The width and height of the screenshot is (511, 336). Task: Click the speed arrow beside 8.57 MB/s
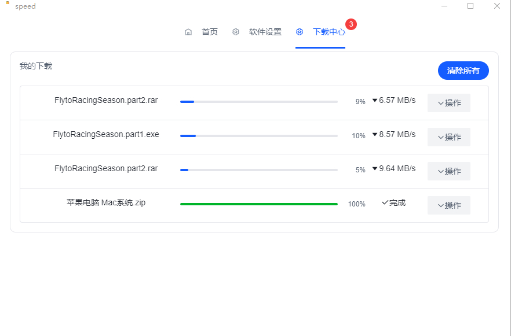pyautogui.click(x=374, y=135)
